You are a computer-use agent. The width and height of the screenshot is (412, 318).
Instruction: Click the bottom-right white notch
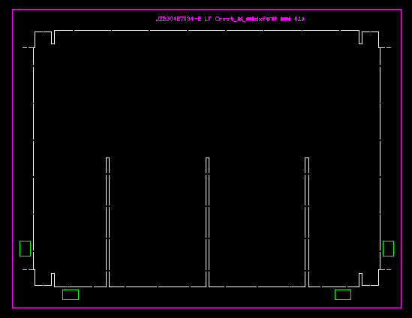360,280
